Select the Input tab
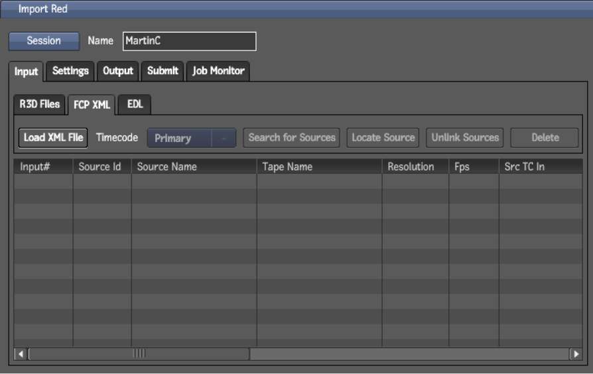This screenshot has width=593, height=374. point(27,72)
